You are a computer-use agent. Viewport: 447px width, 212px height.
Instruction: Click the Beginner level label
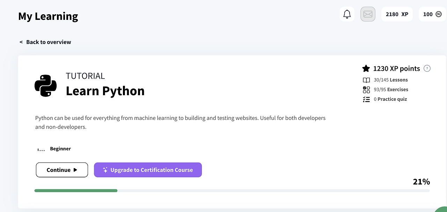click(x=60, y=149)
